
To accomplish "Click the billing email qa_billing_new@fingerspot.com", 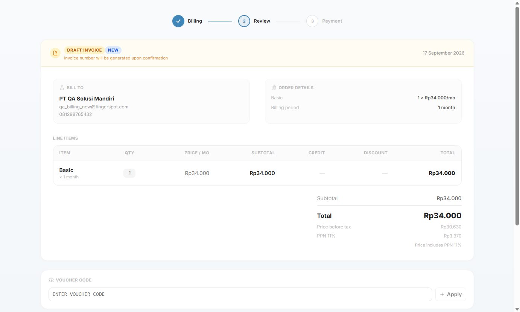I will (x=94, y=107).
